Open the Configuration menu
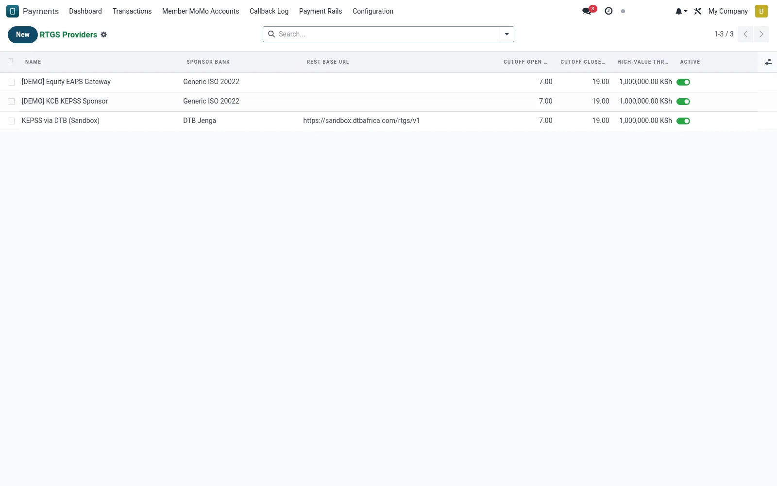The image size is (777, 486). [373, 11]
